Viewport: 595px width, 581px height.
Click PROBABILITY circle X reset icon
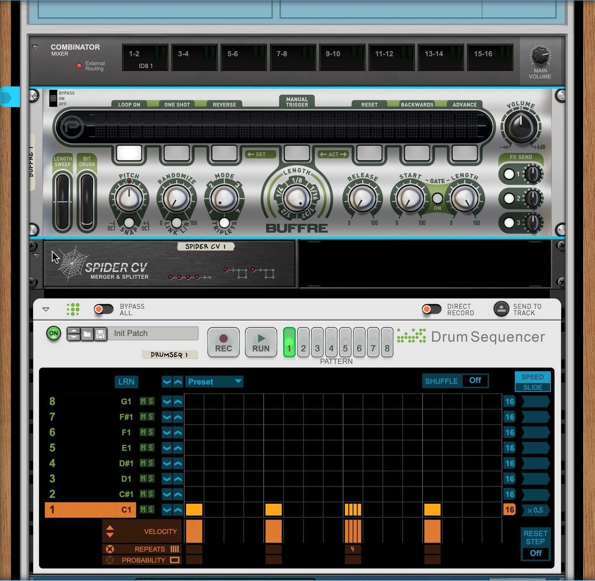click(110, 560)
